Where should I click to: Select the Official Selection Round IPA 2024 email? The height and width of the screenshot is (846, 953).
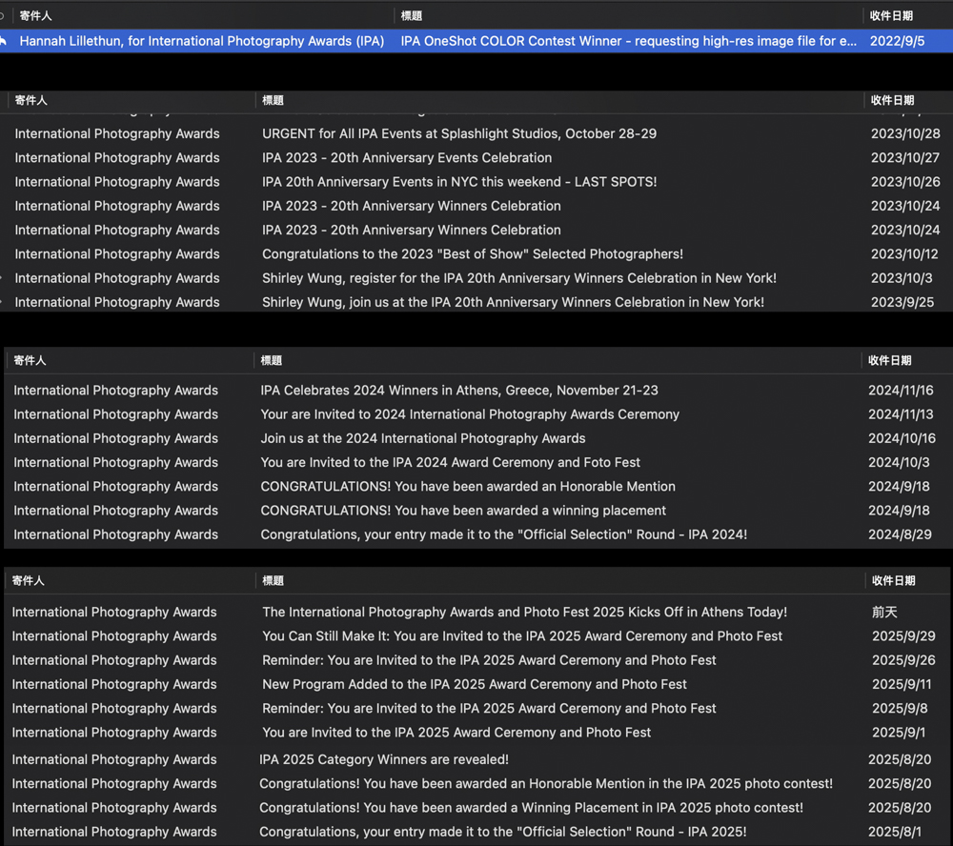tap(503, 534)
